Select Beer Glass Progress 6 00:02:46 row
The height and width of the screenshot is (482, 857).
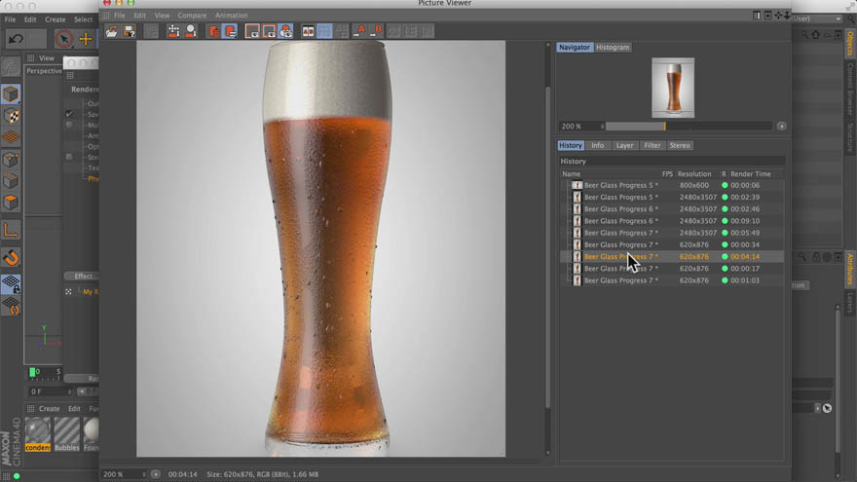tap(672, 208)
